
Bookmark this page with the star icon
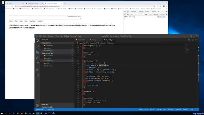(155, 6)
